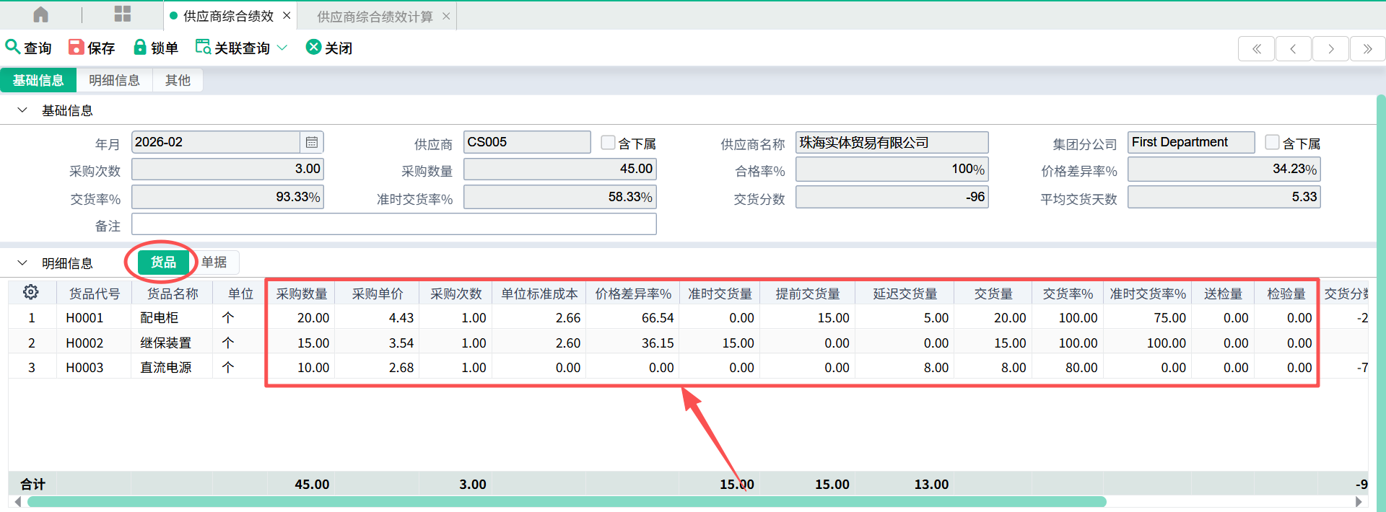Click the 关闭 close icon in toolbar
This screenshot has height=512, width=1386.
(313, 47)
